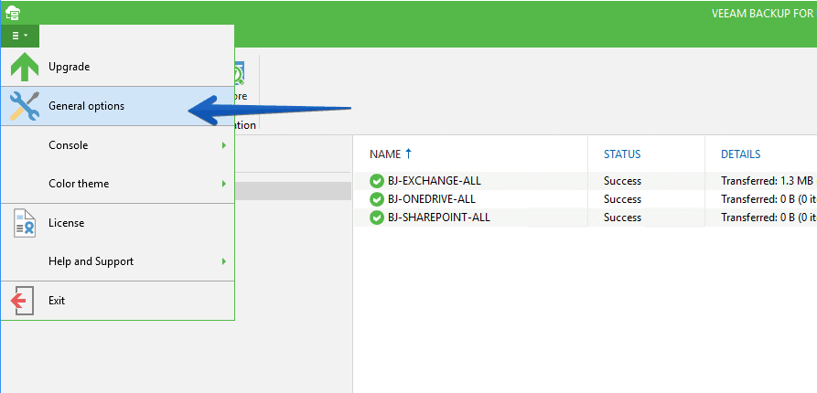Open the Color theme submenu
The width and height of the screenshot is (817, 393).
pos(117,184)
